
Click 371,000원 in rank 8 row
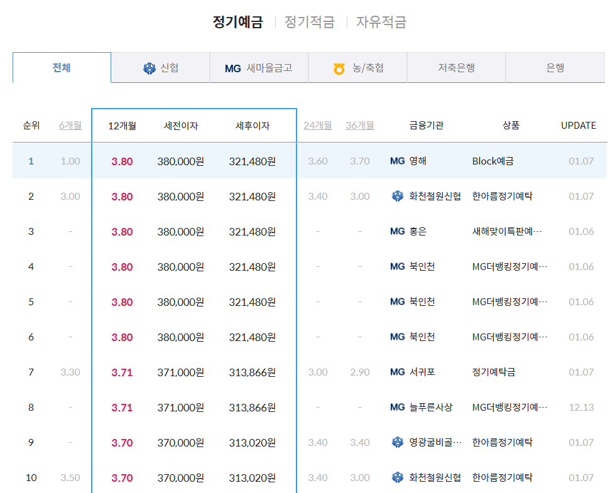181,408
